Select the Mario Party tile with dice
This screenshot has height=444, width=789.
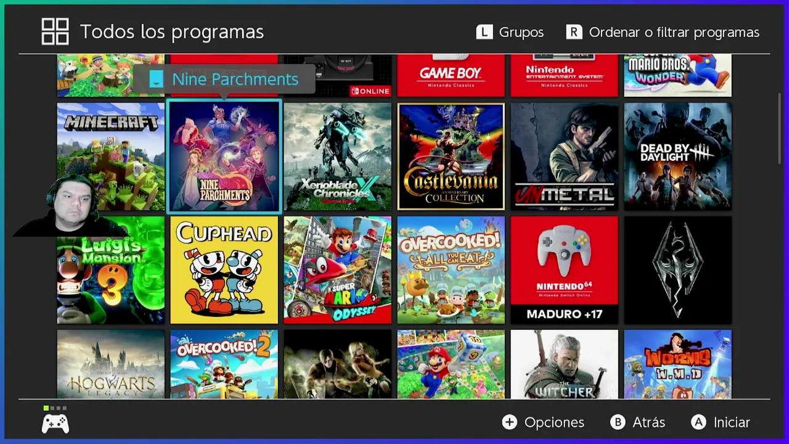pyautogui.click(x=451, y=364)
